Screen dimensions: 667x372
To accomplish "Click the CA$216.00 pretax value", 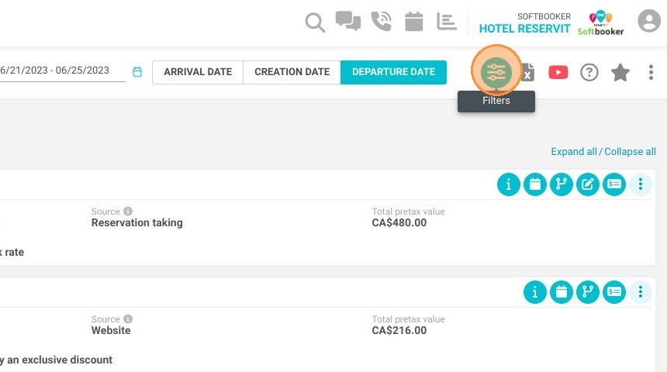I will point(399,330).
